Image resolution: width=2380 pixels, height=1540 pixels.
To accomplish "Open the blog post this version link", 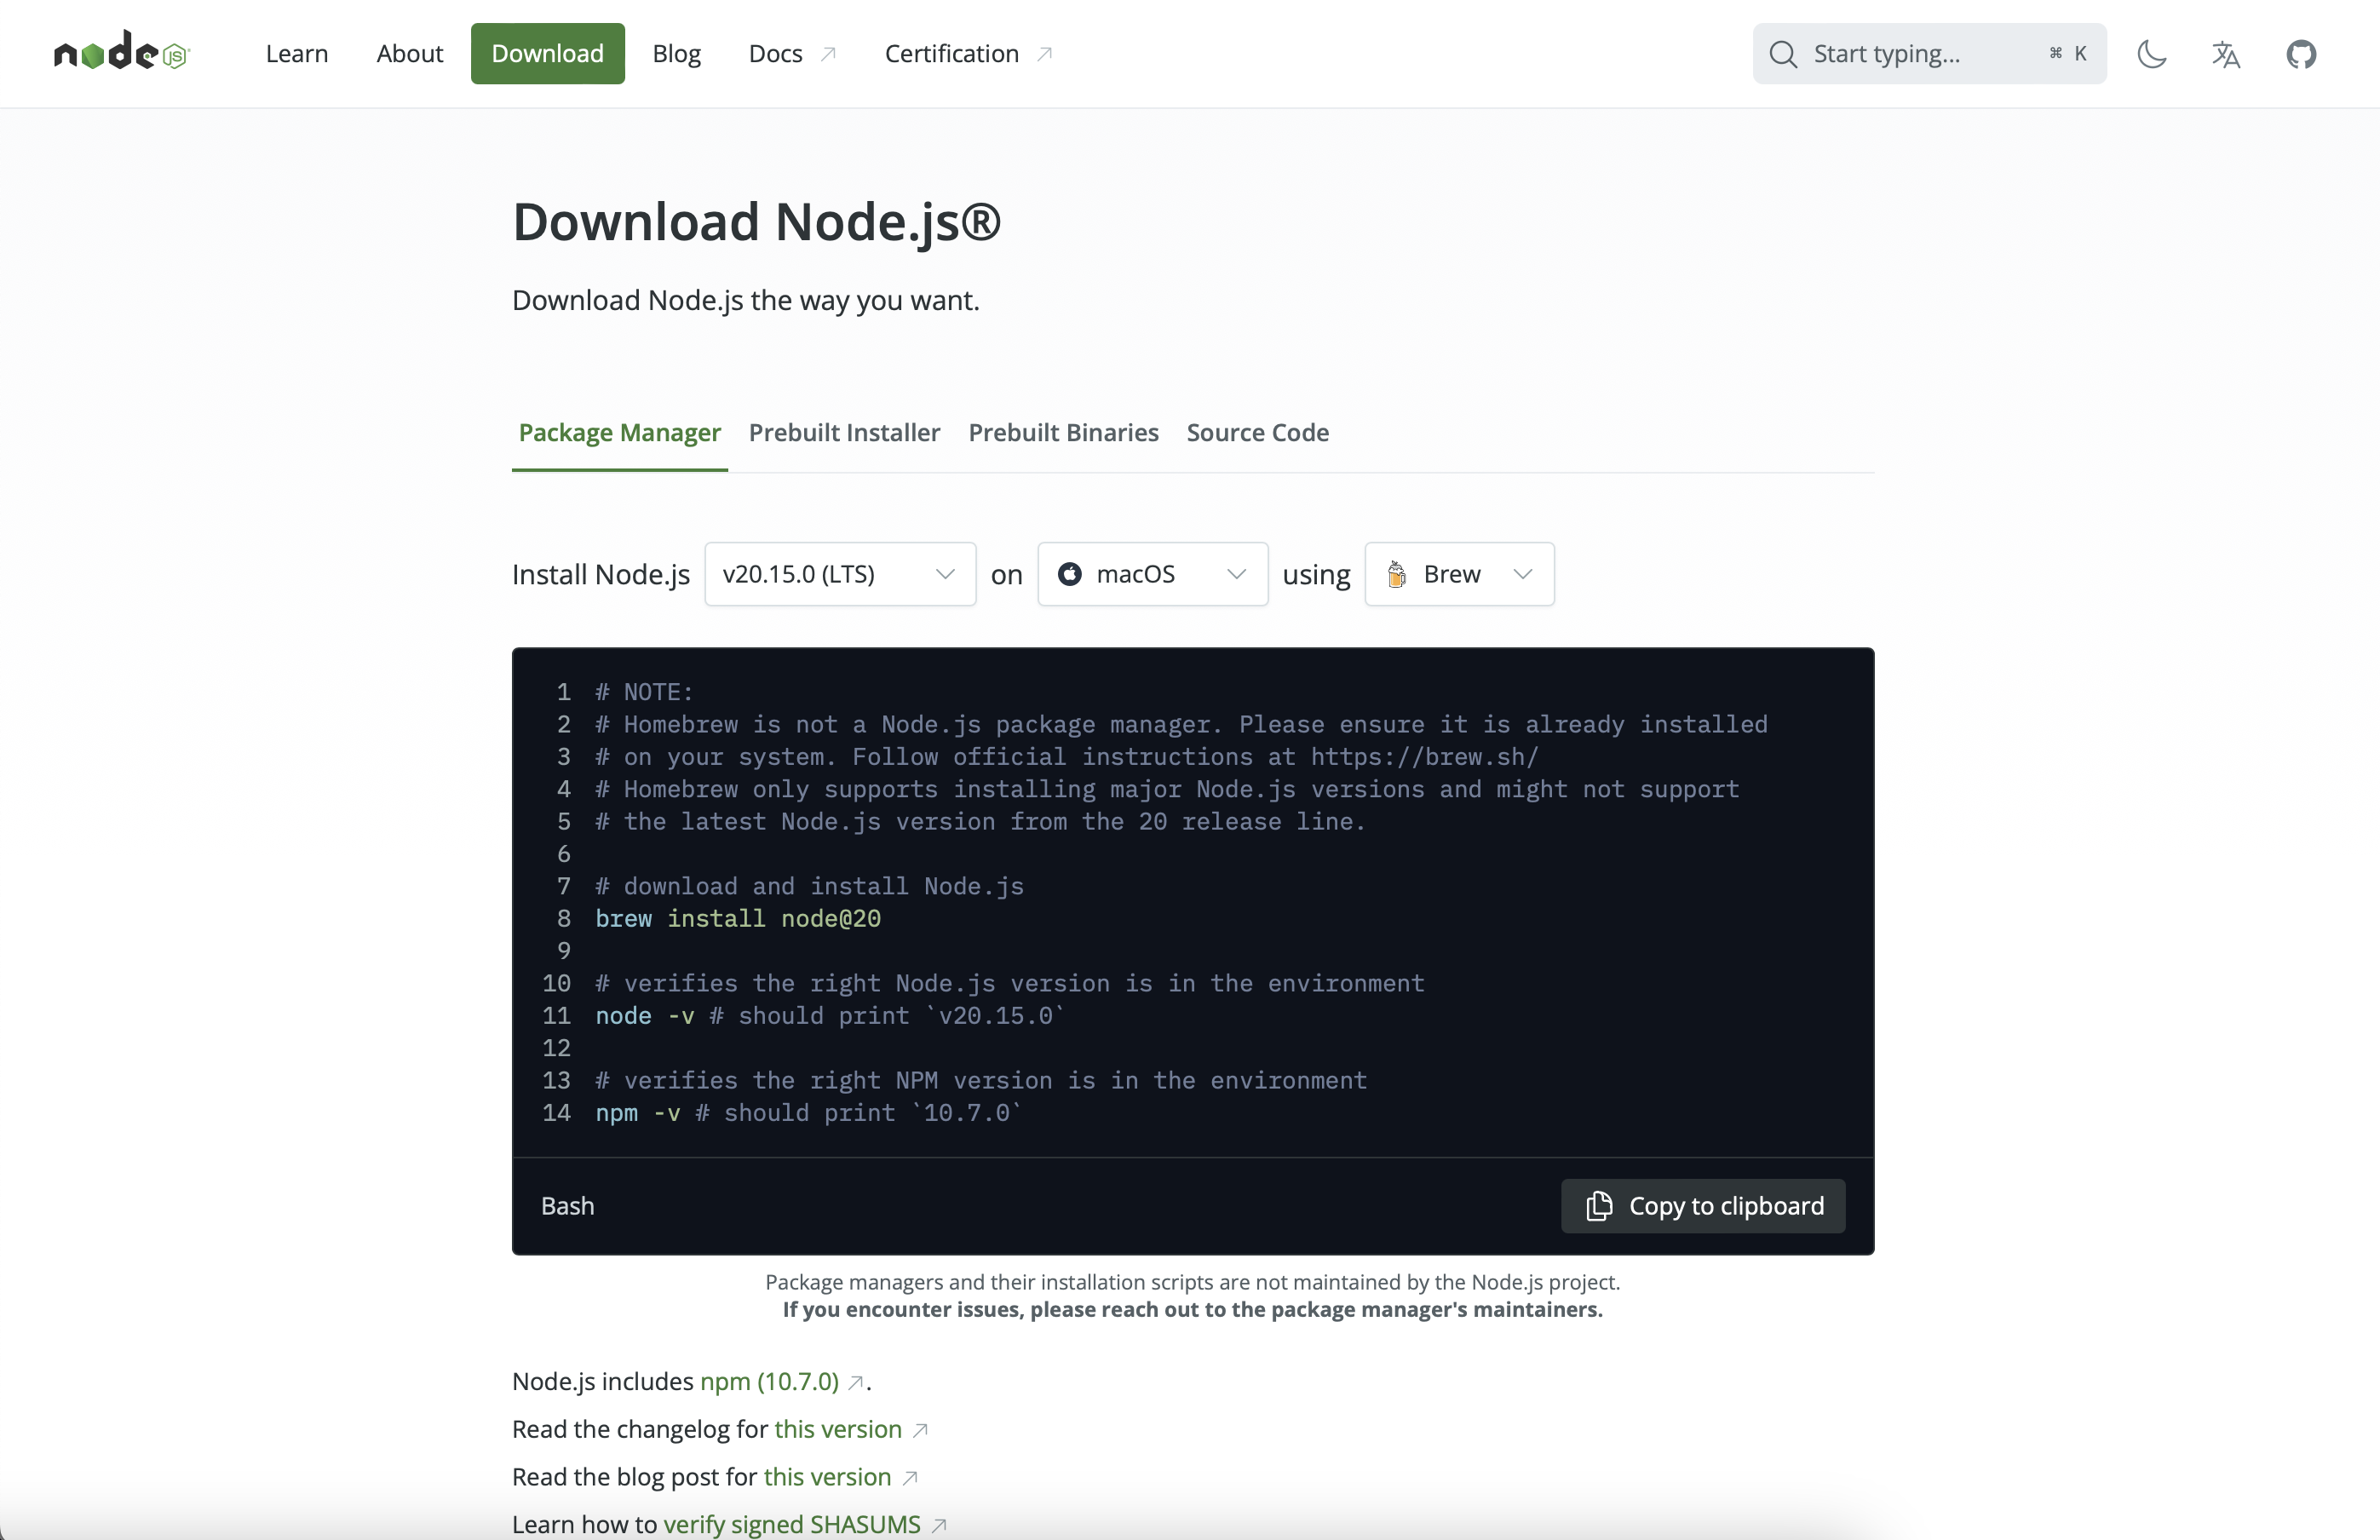I will click(827, 1478).
